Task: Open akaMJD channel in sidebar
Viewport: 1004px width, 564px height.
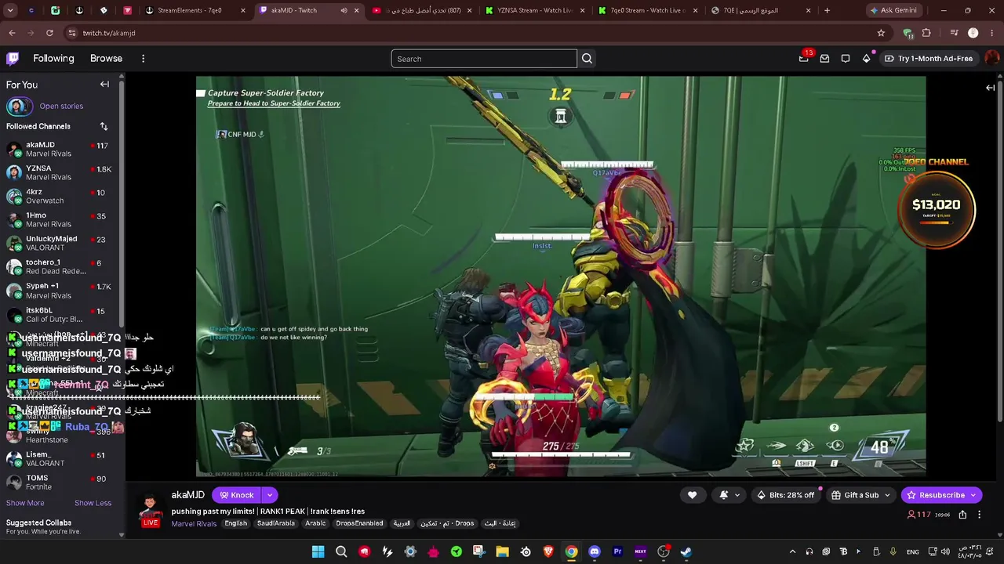Action: pyautogui.click(x=61, y=149)
